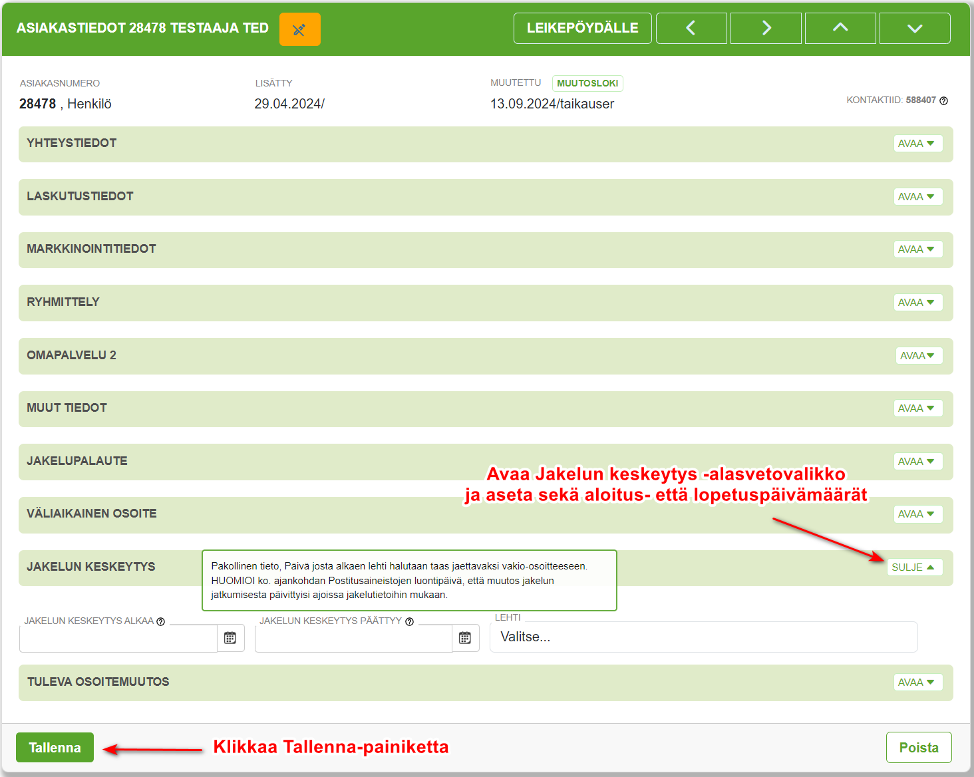Click the Tallenna save button
The width and height of the screenshot is (974, 777).
[x=55, y=748]
